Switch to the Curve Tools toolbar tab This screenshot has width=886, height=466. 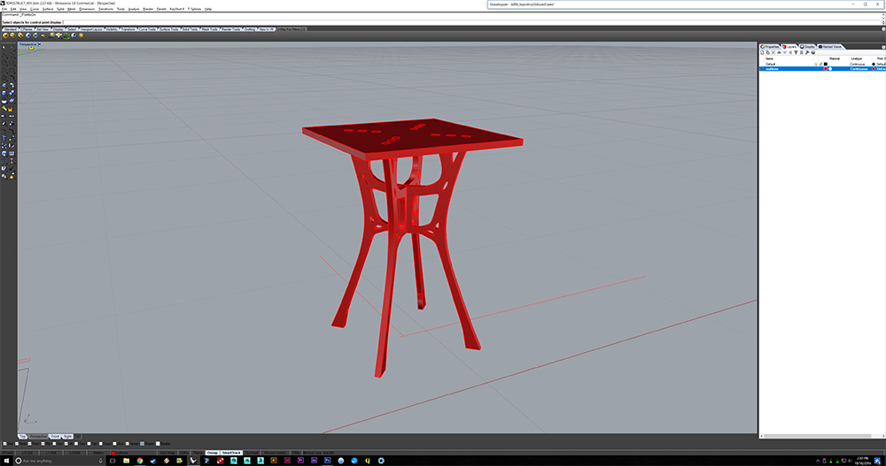pyautogui.click(x=148, y=29)
